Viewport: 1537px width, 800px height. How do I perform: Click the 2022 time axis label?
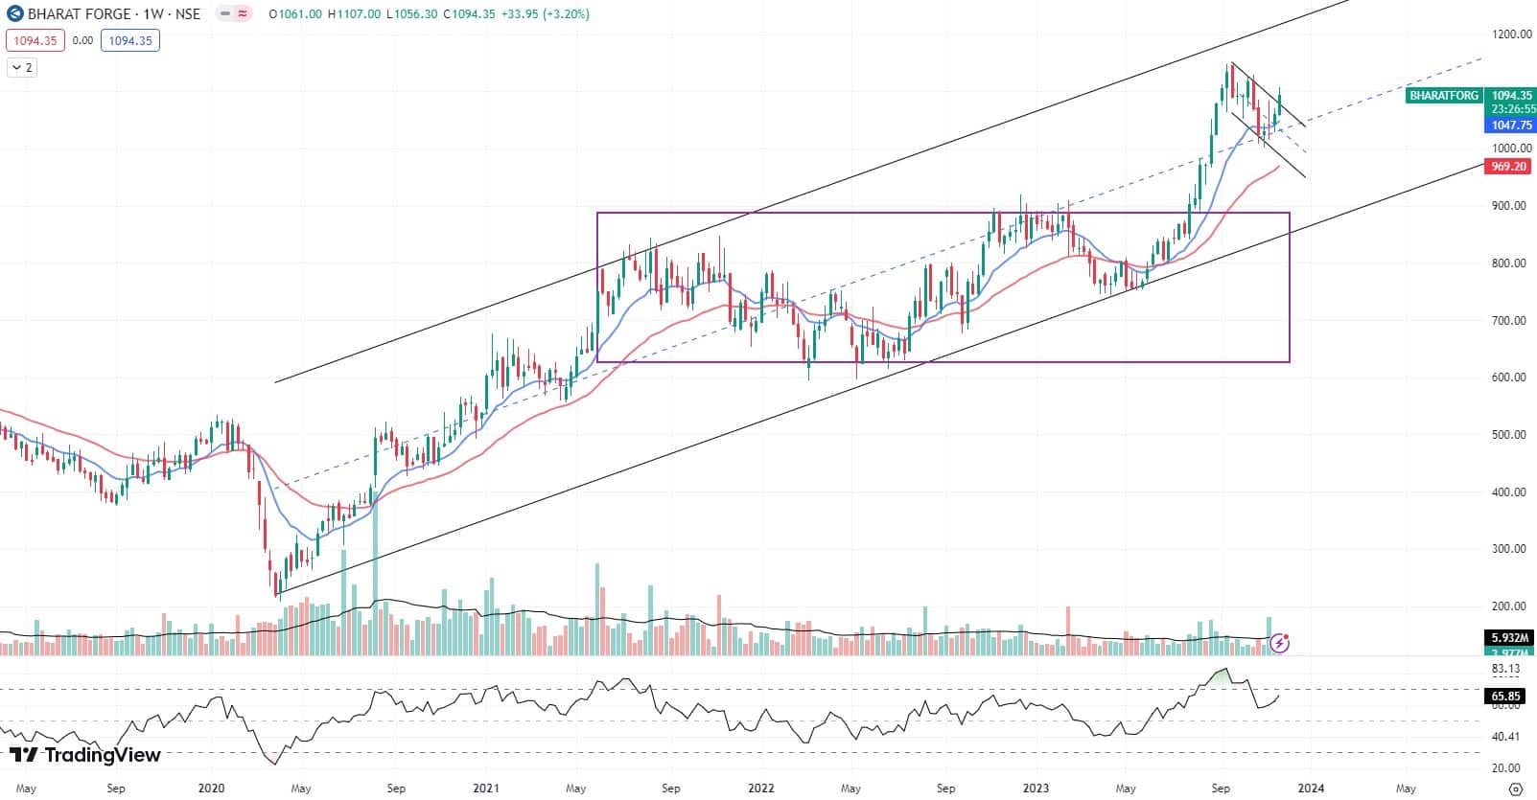pos(761,789)
